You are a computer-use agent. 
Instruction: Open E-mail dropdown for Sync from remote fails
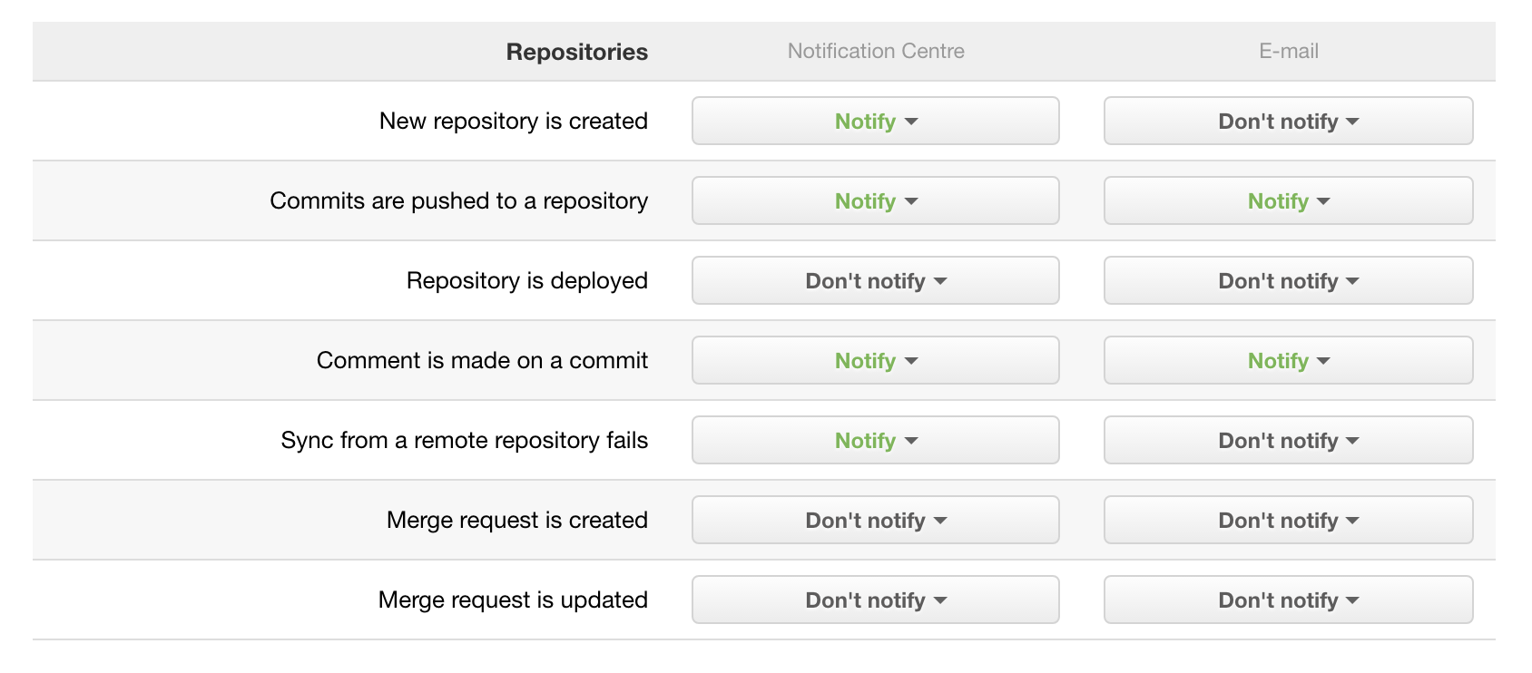coord(1288,440)
